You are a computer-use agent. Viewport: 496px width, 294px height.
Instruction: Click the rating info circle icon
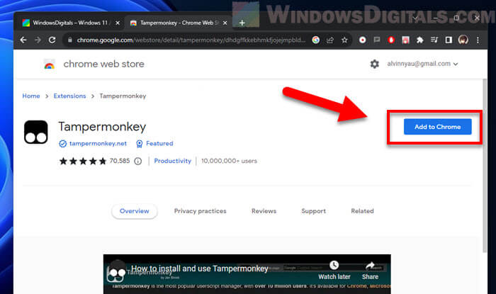pos(138,162)
